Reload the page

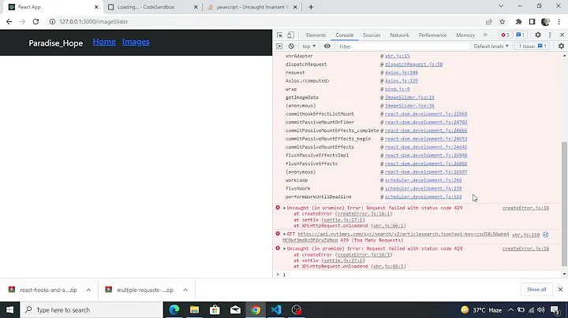[x=35, y=22]
